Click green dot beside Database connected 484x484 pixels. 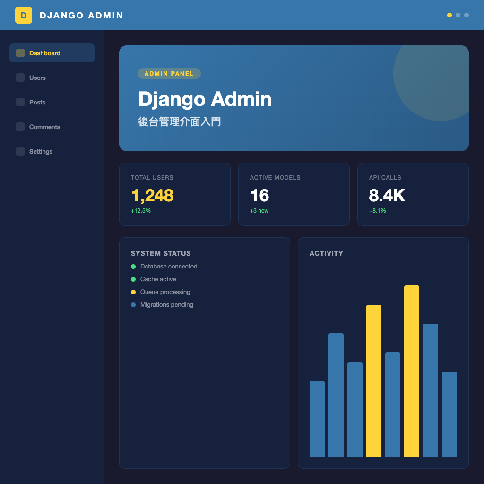pyautogui.click(x=133, y=267)
